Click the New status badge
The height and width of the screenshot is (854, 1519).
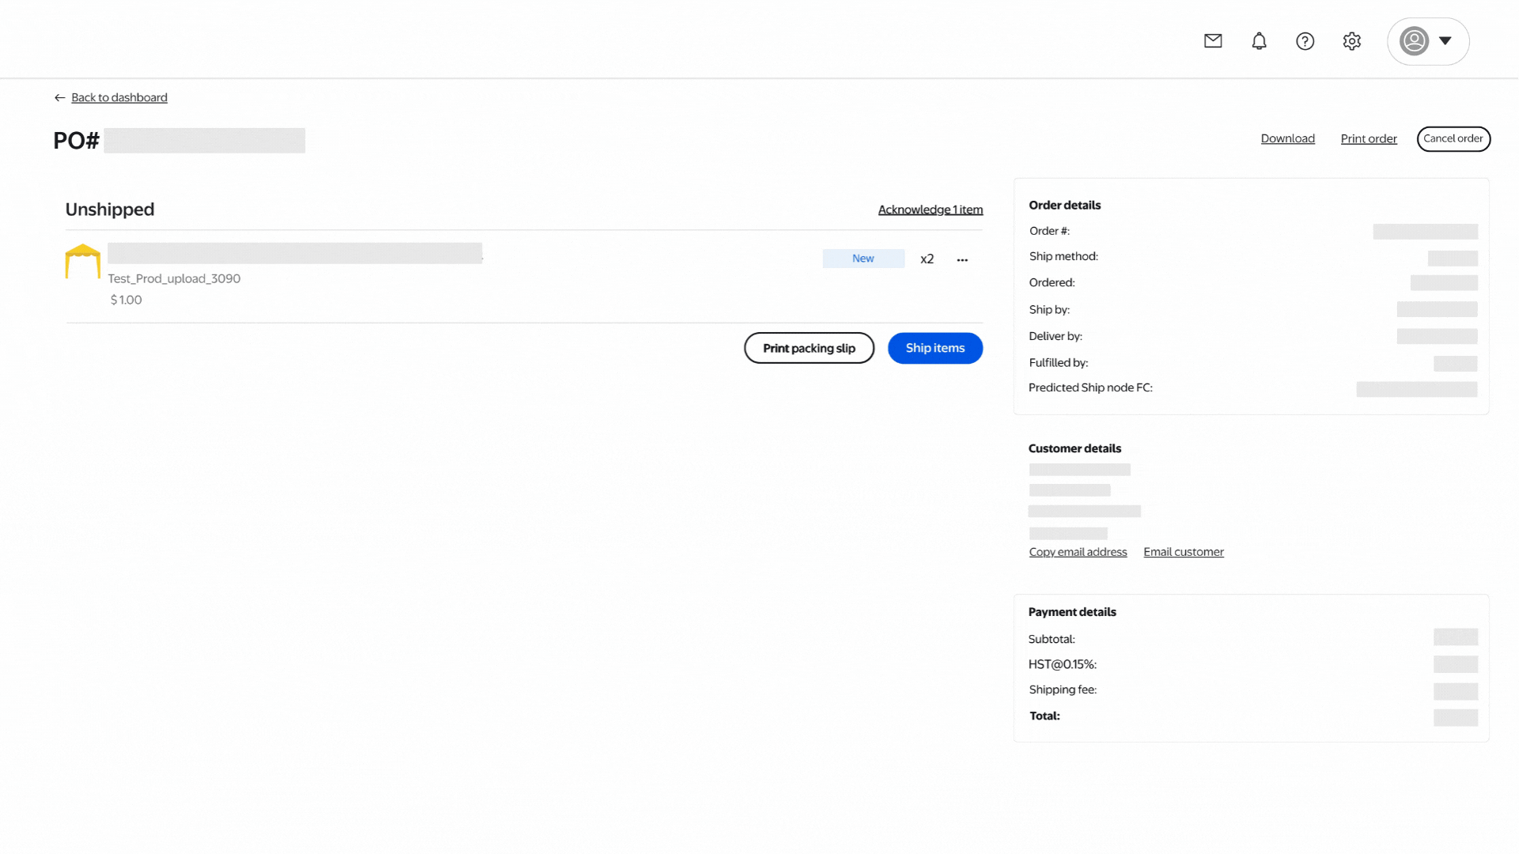tap(863, 259)
